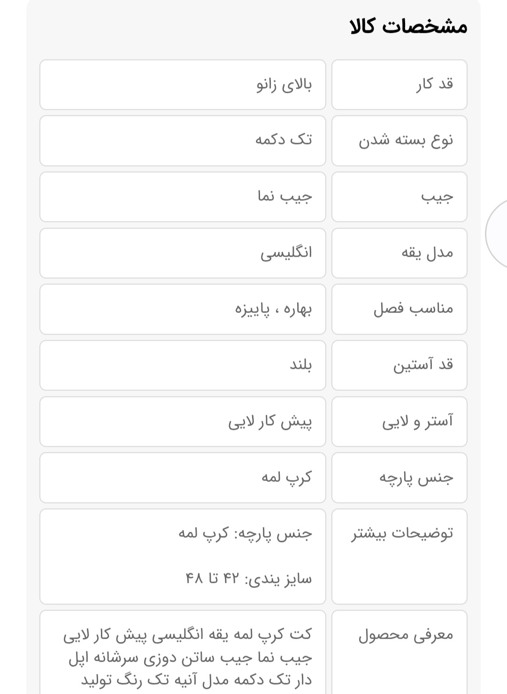The width and height of the screenshot is (507, 694).
Task: Tap the 'جنس پارچه' label cell
Action: click(399, 478)
